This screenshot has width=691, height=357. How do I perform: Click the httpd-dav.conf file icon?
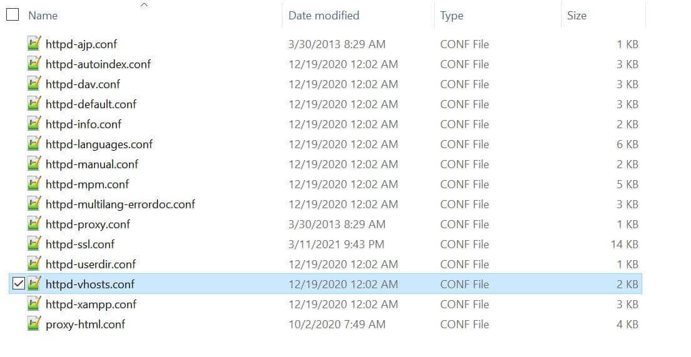pyautogui.click(x=34, y=84)
